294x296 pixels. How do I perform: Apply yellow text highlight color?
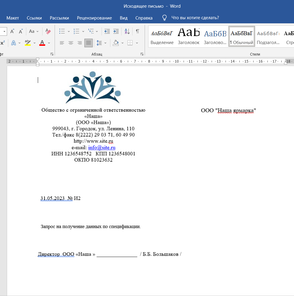point(27,43)
